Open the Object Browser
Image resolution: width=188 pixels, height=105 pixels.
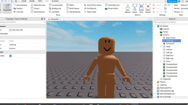pyautogui.click(x=38, y=5)
